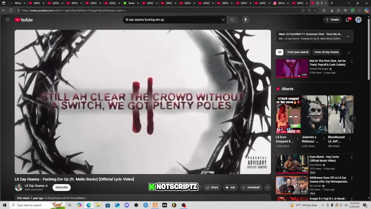Open browser settings and more menu
Screen dimensions: 371x209
pos(359,10)
